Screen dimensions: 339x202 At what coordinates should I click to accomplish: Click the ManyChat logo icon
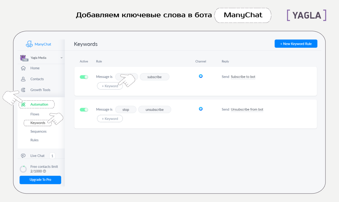(x=29, y=44)
